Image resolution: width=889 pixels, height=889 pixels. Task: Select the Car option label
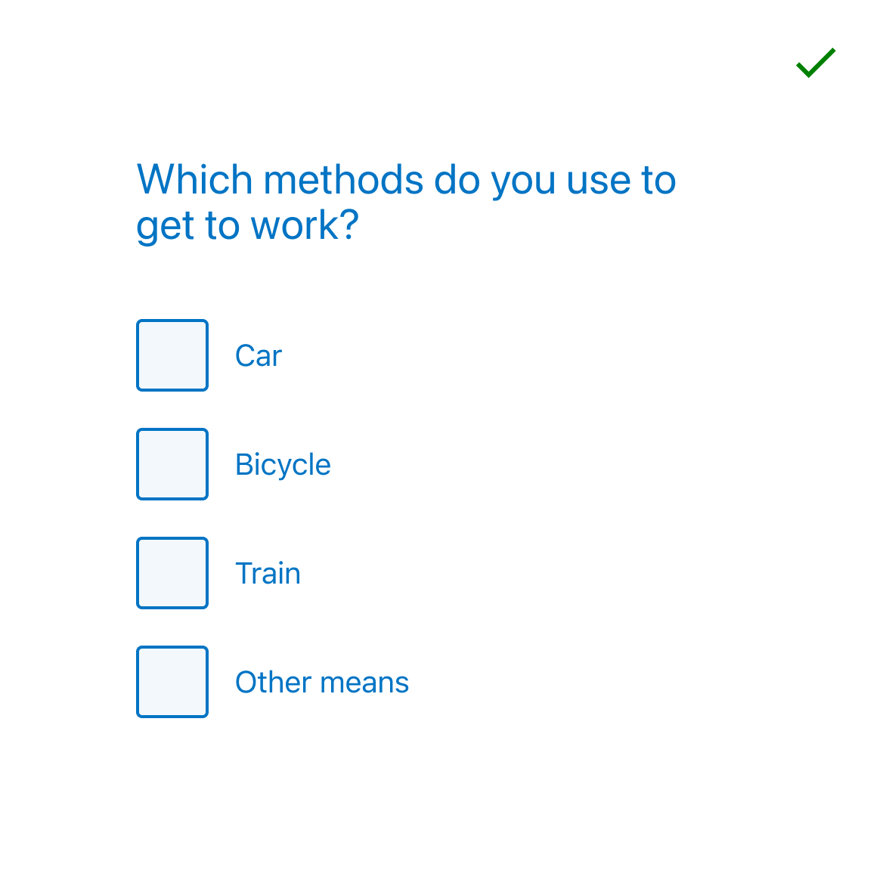[x=258, y=355]
